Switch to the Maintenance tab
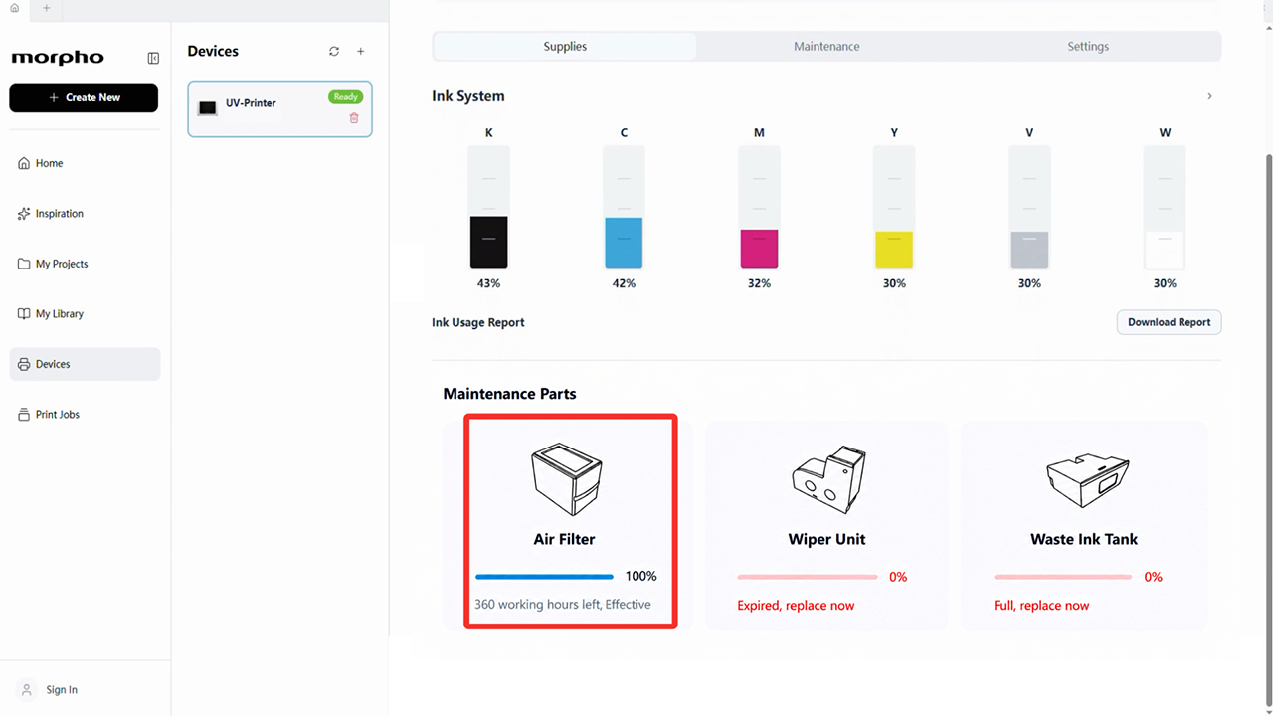The image size is (1273, 716). [x=826, y=47]
